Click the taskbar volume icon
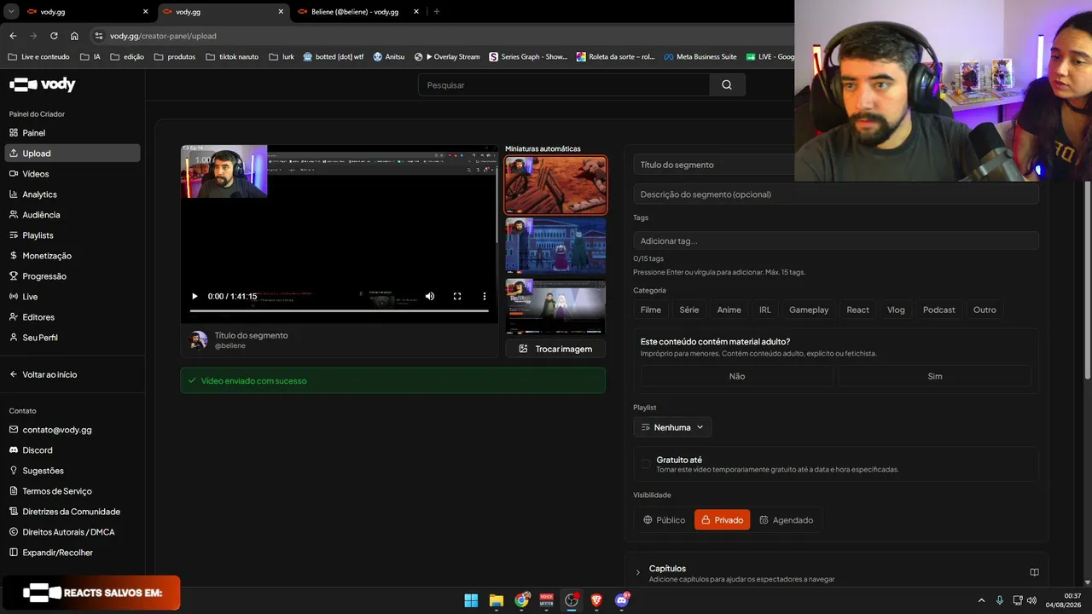1092x614 pixels. [1032, 600]
